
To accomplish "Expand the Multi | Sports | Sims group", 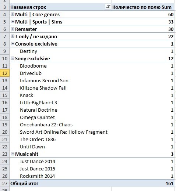I will pos(13,22).
